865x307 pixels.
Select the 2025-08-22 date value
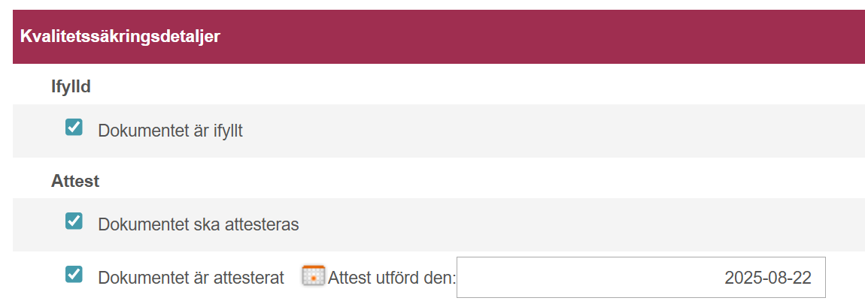pos(768,278)
